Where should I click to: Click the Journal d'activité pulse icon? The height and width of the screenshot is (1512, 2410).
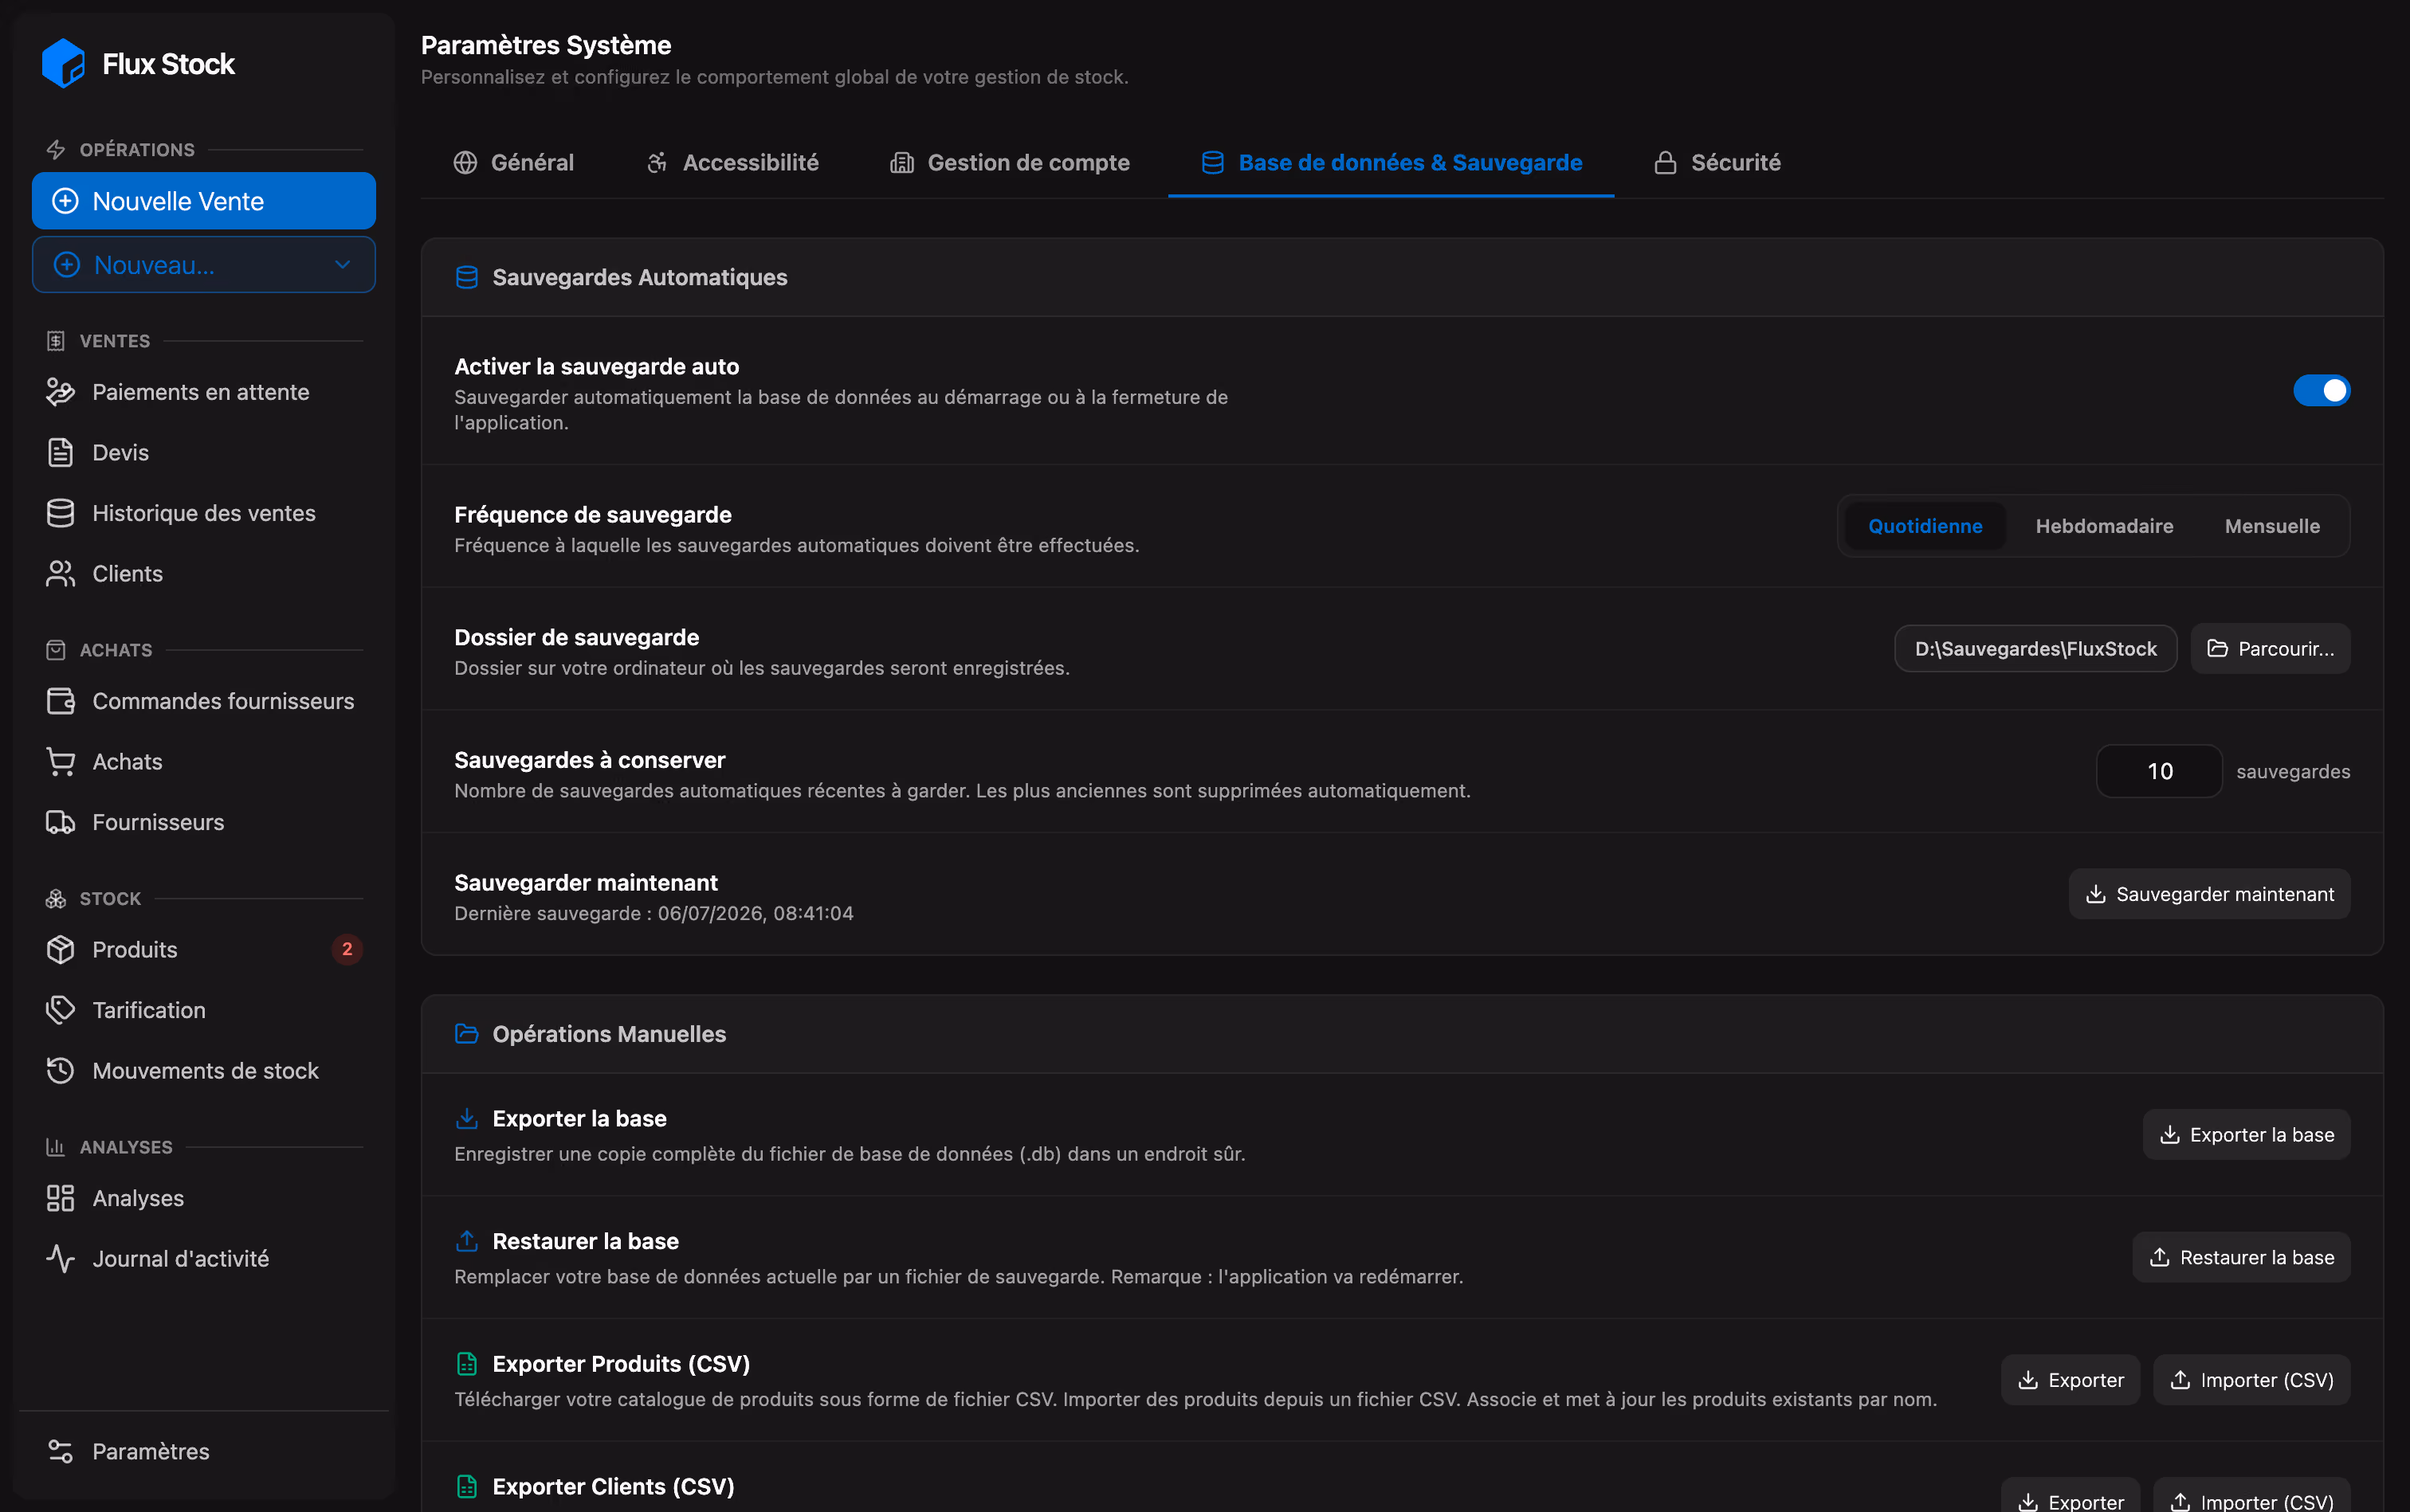pyautogui.click(x=60, y=1259)
